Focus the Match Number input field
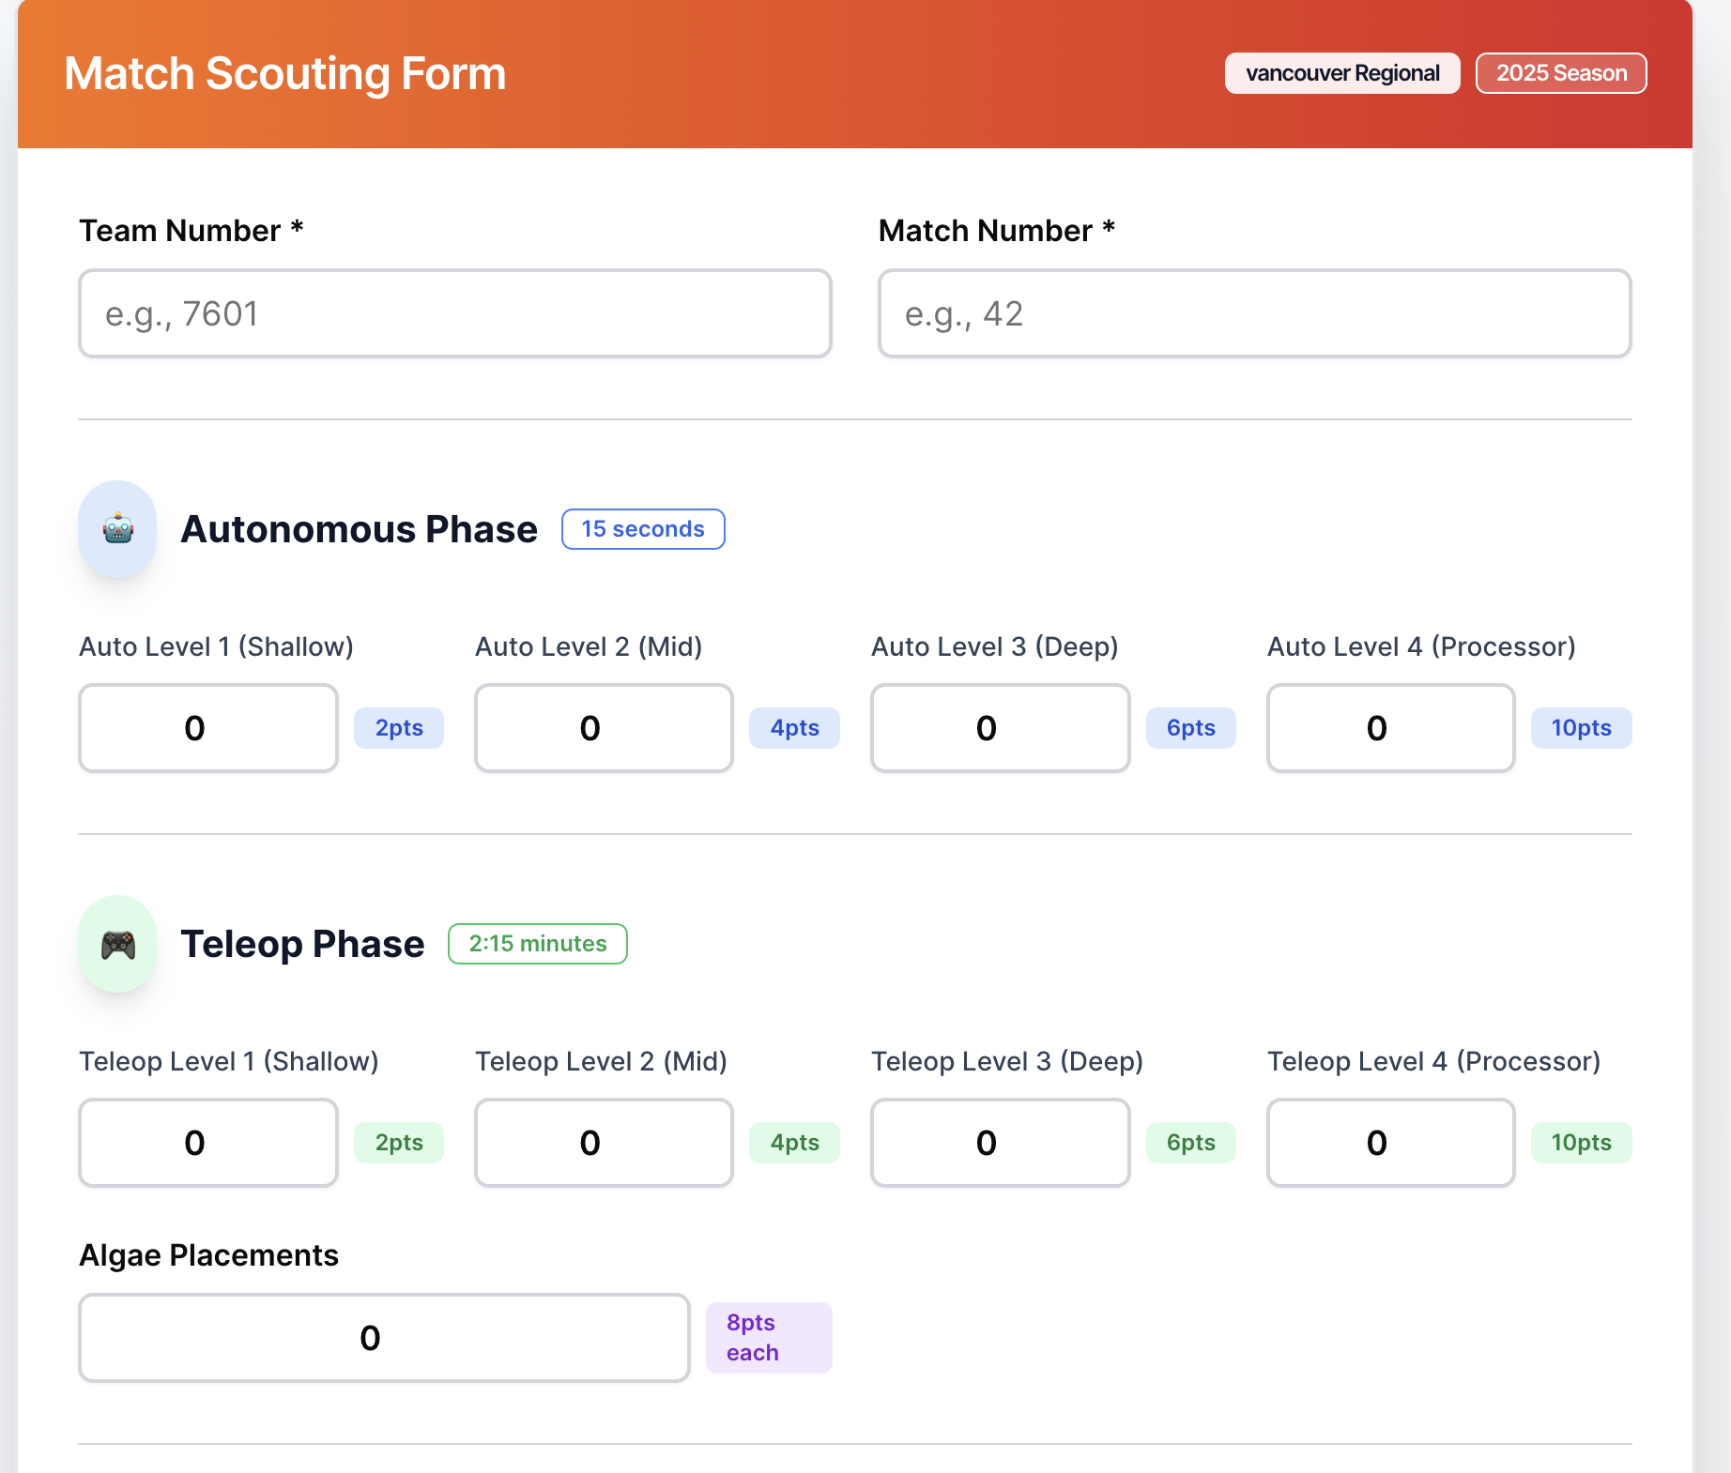Image resolution: width=1731 pixels, height=1473 pixels. (1254, 313)
